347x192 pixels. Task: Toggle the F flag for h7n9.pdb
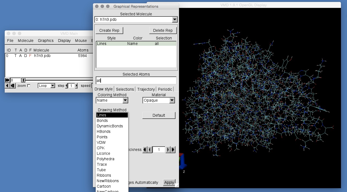pyautogui.click(x=30, y=56)
